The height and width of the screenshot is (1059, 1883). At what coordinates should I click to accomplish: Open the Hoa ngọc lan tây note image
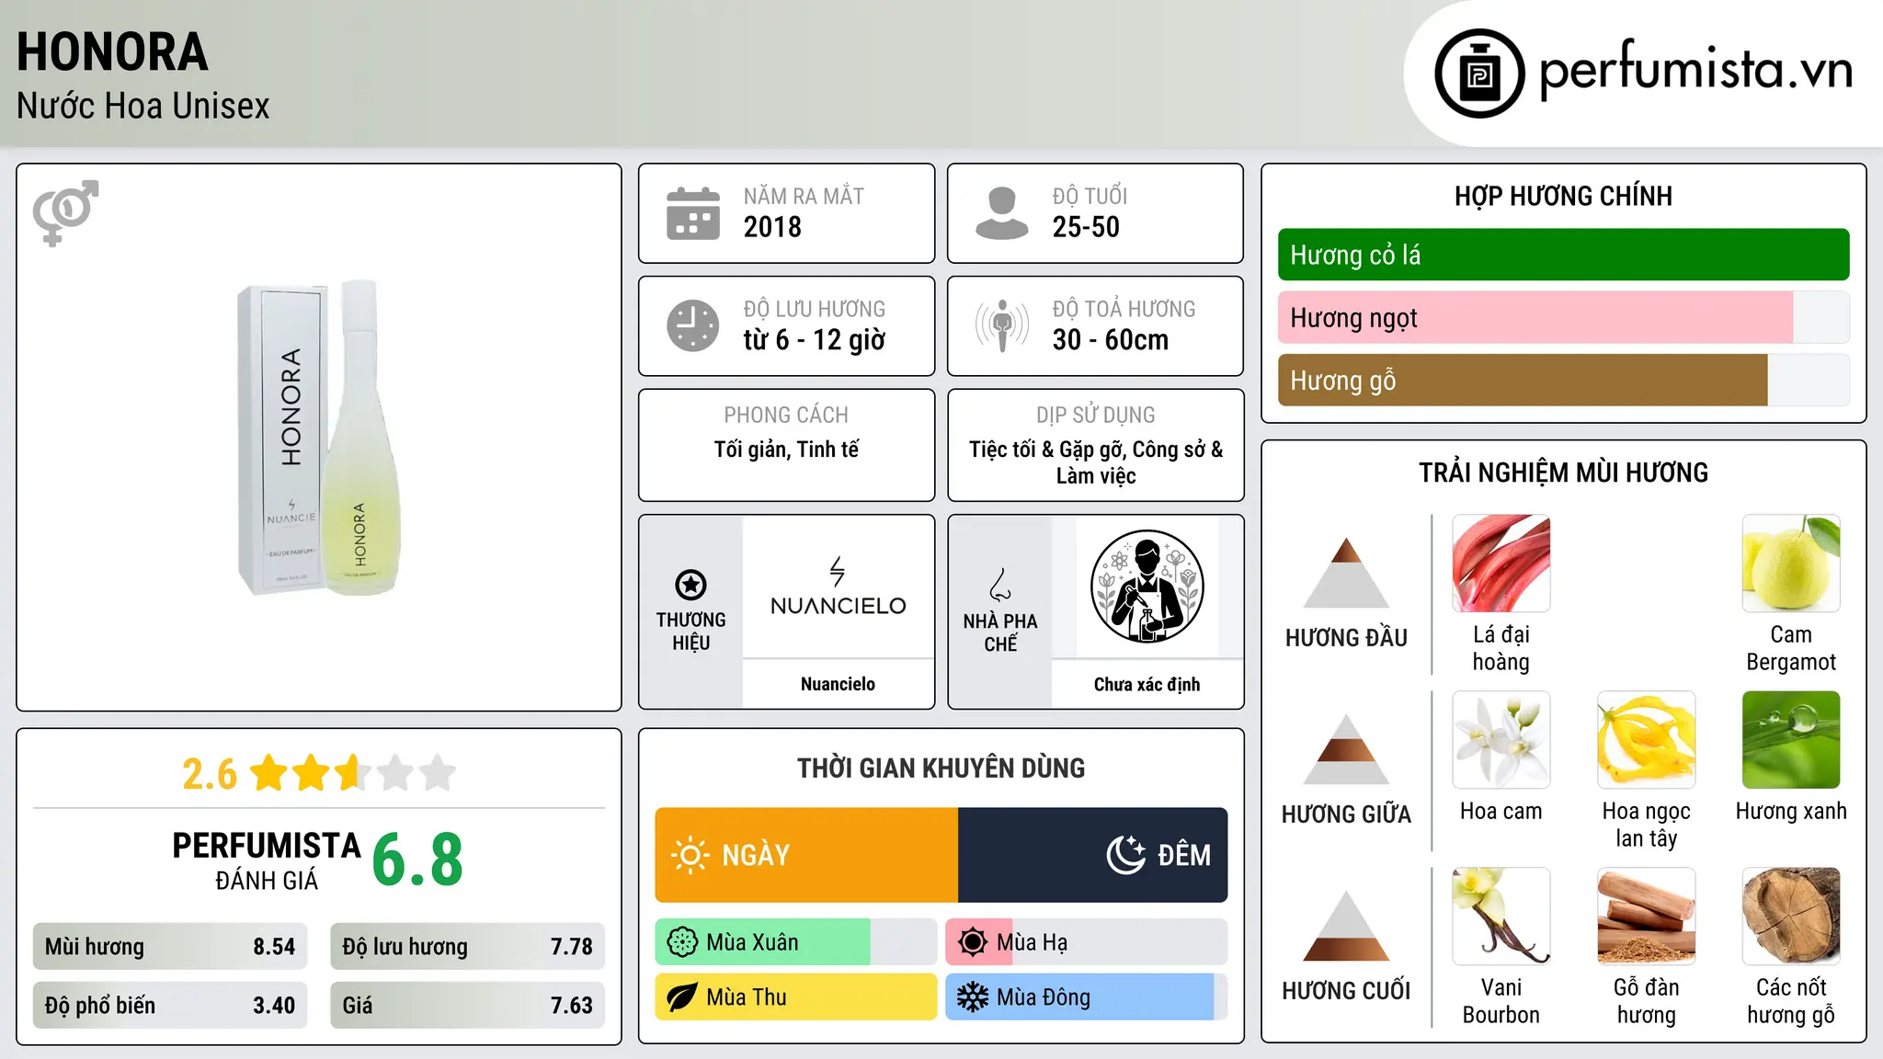(1646, 740)
